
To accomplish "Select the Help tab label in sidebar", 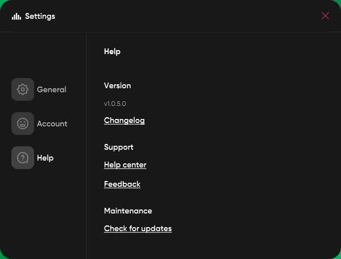I will click(x=45, y=158).
